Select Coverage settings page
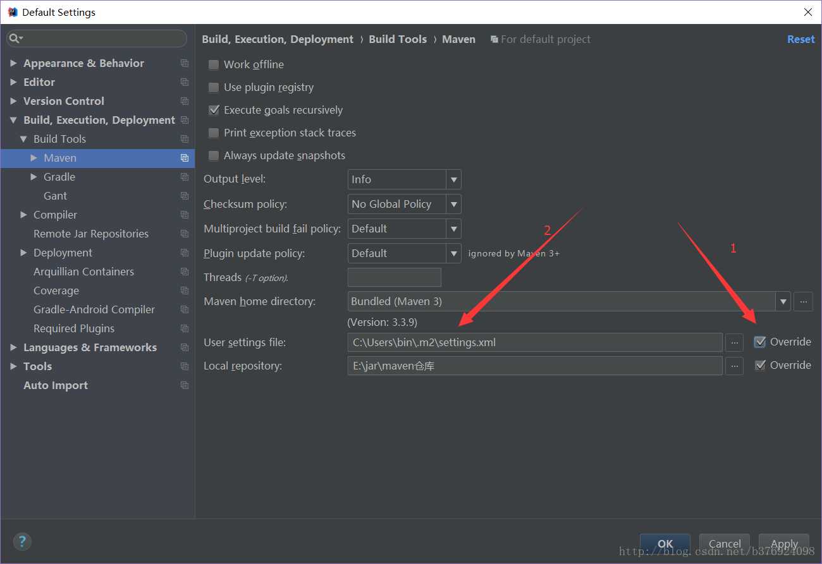The image size is (822, 564). click(x=56, y=291)
